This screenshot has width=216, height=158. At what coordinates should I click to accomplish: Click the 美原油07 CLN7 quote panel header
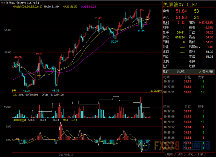point(180,4)
